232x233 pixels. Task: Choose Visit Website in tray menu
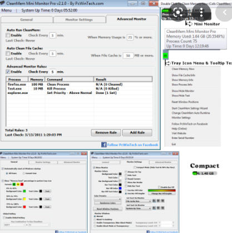click(x=179, y=133)
